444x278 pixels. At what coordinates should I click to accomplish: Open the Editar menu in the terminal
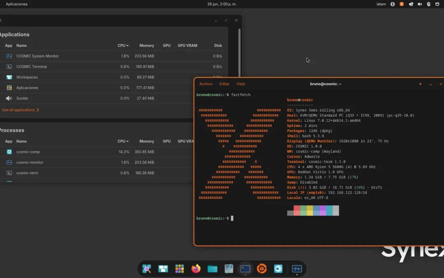click(224, 84)
